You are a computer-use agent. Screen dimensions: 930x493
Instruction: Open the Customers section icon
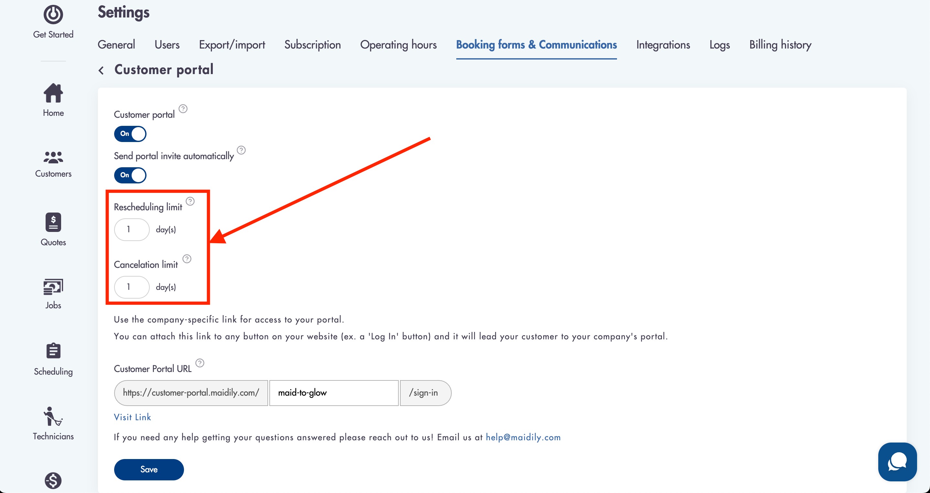pos(53,158)
